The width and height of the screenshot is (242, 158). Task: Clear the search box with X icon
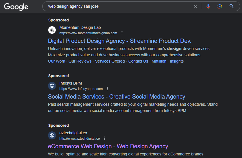(x=195, y=6)
